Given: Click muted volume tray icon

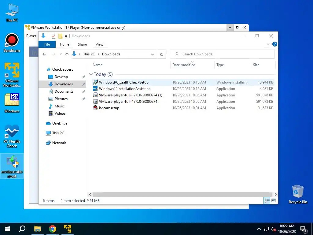Looking at the screenshot, I should [x=273, y=229].
